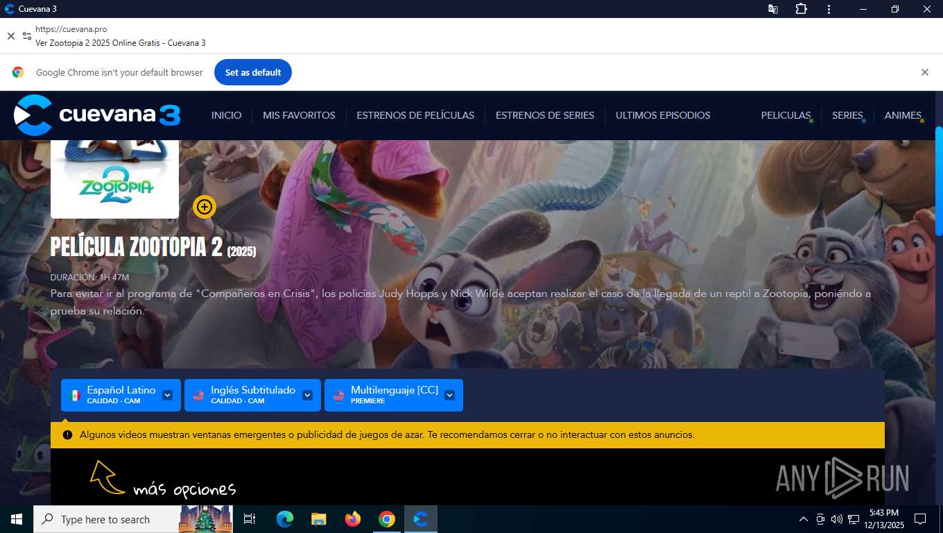
Task: Dismiss the default browser notification bar
Action: 924,72
